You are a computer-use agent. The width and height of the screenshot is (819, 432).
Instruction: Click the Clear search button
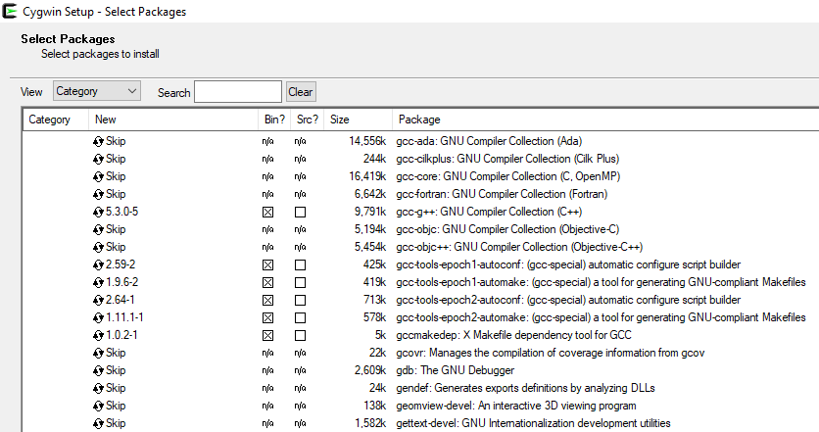[x=301, y=92]
